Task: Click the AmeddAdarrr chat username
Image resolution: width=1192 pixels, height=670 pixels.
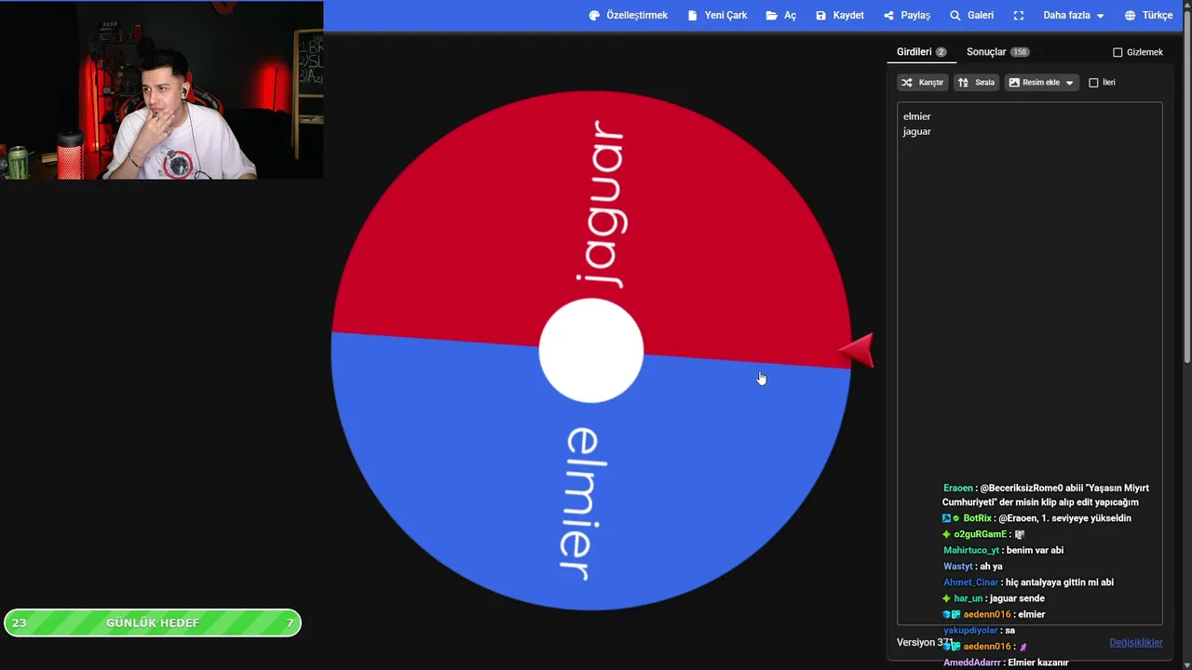Action: pyautogui.click(x=971, y=662)
